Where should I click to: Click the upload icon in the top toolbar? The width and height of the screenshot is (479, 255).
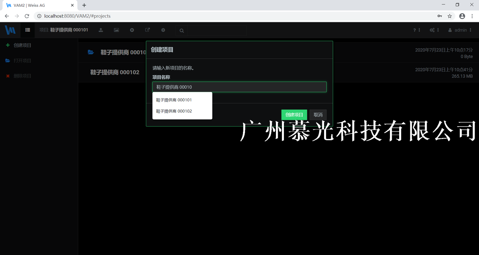pos(101,30)
